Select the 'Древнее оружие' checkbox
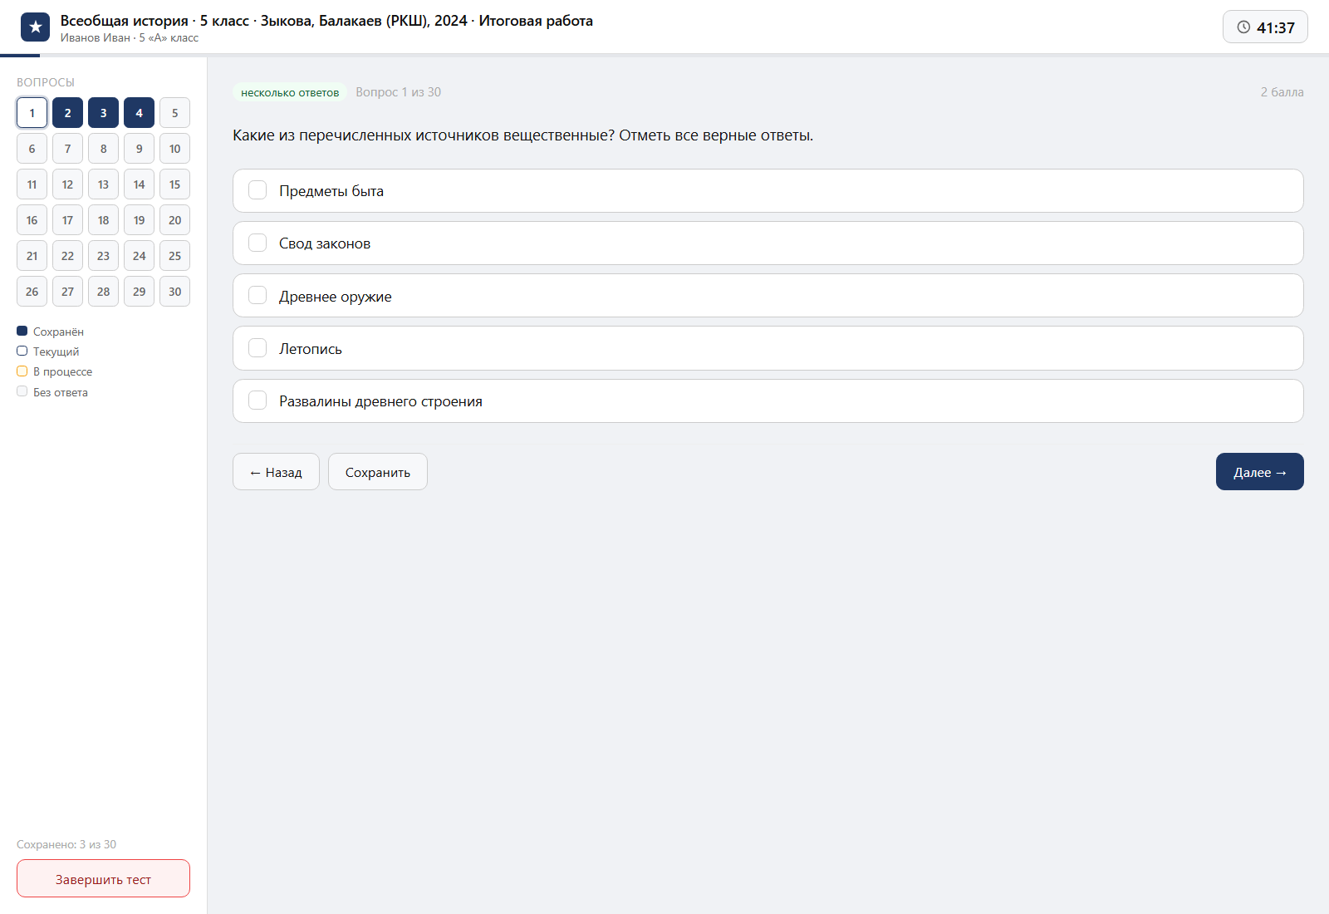This screenshot has width=1329, height=914. [x=257, y=296]
